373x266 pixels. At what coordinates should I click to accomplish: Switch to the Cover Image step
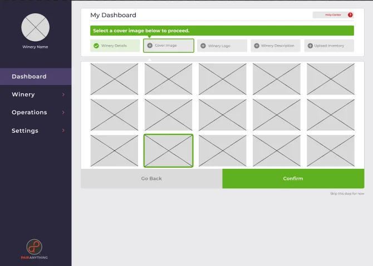pyautogui.click(x=169, y=46)
